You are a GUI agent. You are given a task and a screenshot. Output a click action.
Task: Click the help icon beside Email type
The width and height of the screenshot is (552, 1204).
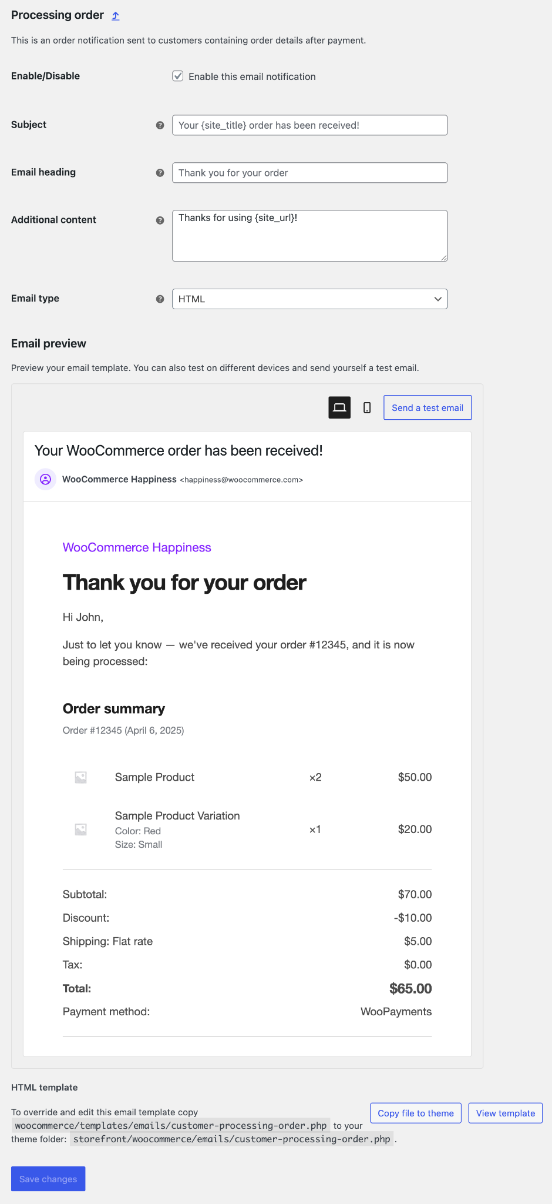tap(160, 299)
